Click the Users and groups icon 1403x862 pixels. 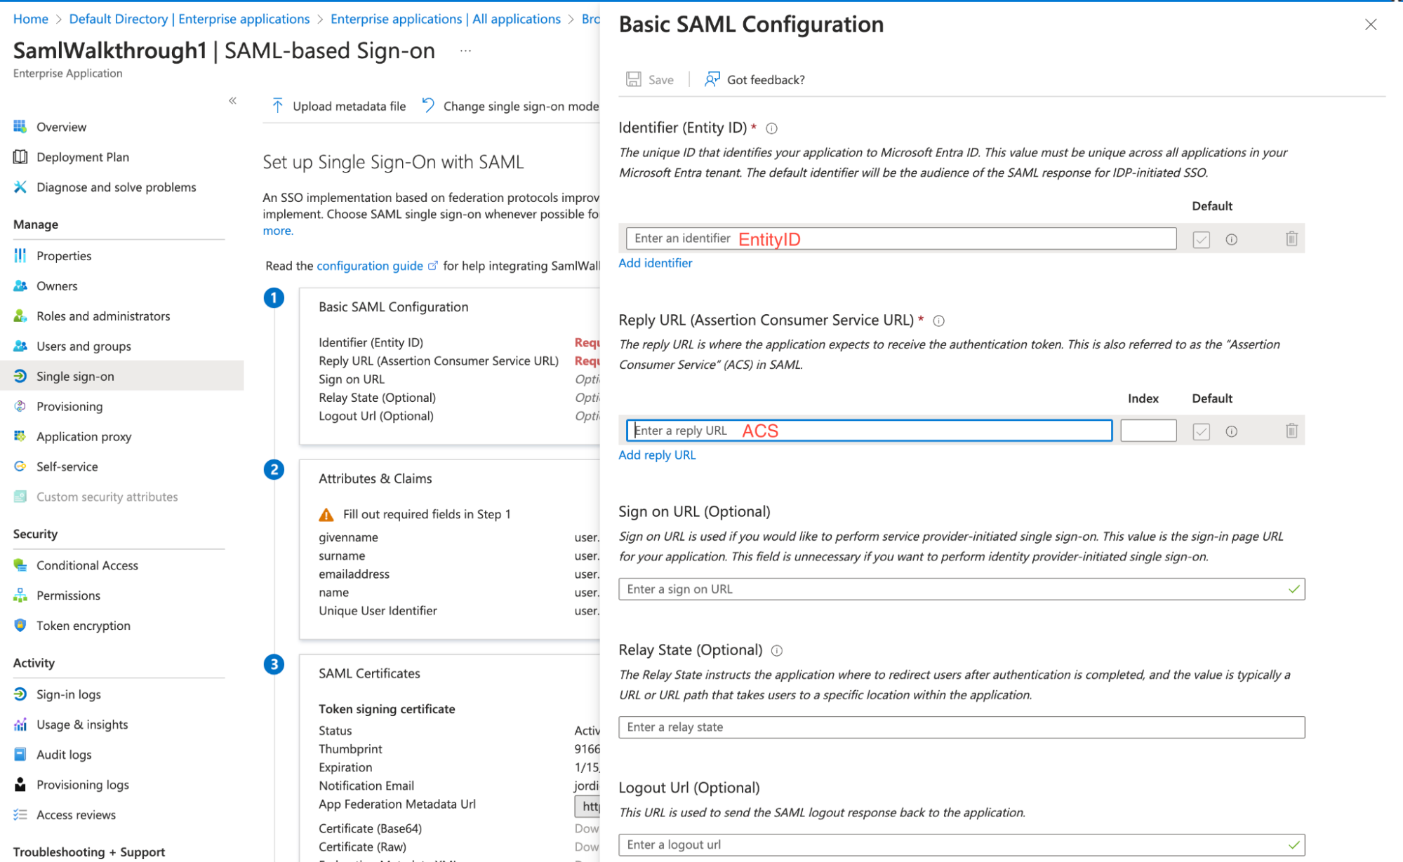point(20,346)
